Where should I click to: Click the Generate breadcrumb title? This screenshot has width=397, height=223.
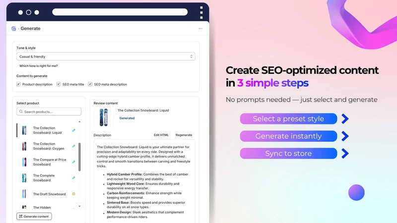[30, 29]
